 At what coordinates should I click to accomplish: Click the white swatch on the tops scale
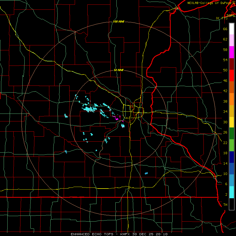coord(232,29)
